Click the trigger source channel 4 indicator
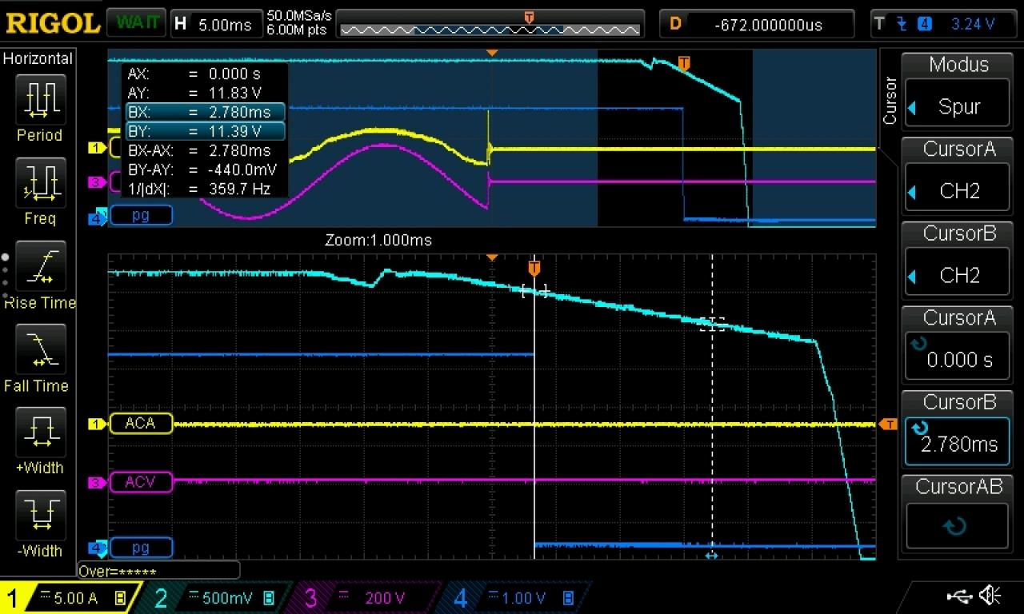1024x614 pixels. point(925,24)
